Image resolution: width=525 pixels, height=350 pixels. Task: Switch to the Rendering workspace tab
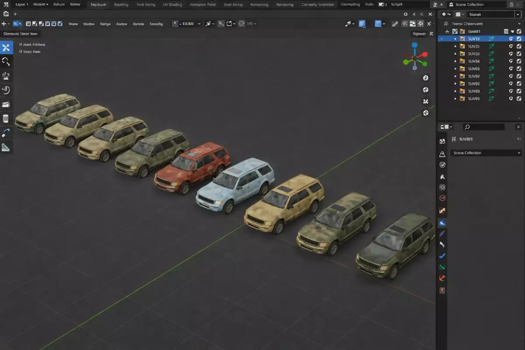point(285,4)
